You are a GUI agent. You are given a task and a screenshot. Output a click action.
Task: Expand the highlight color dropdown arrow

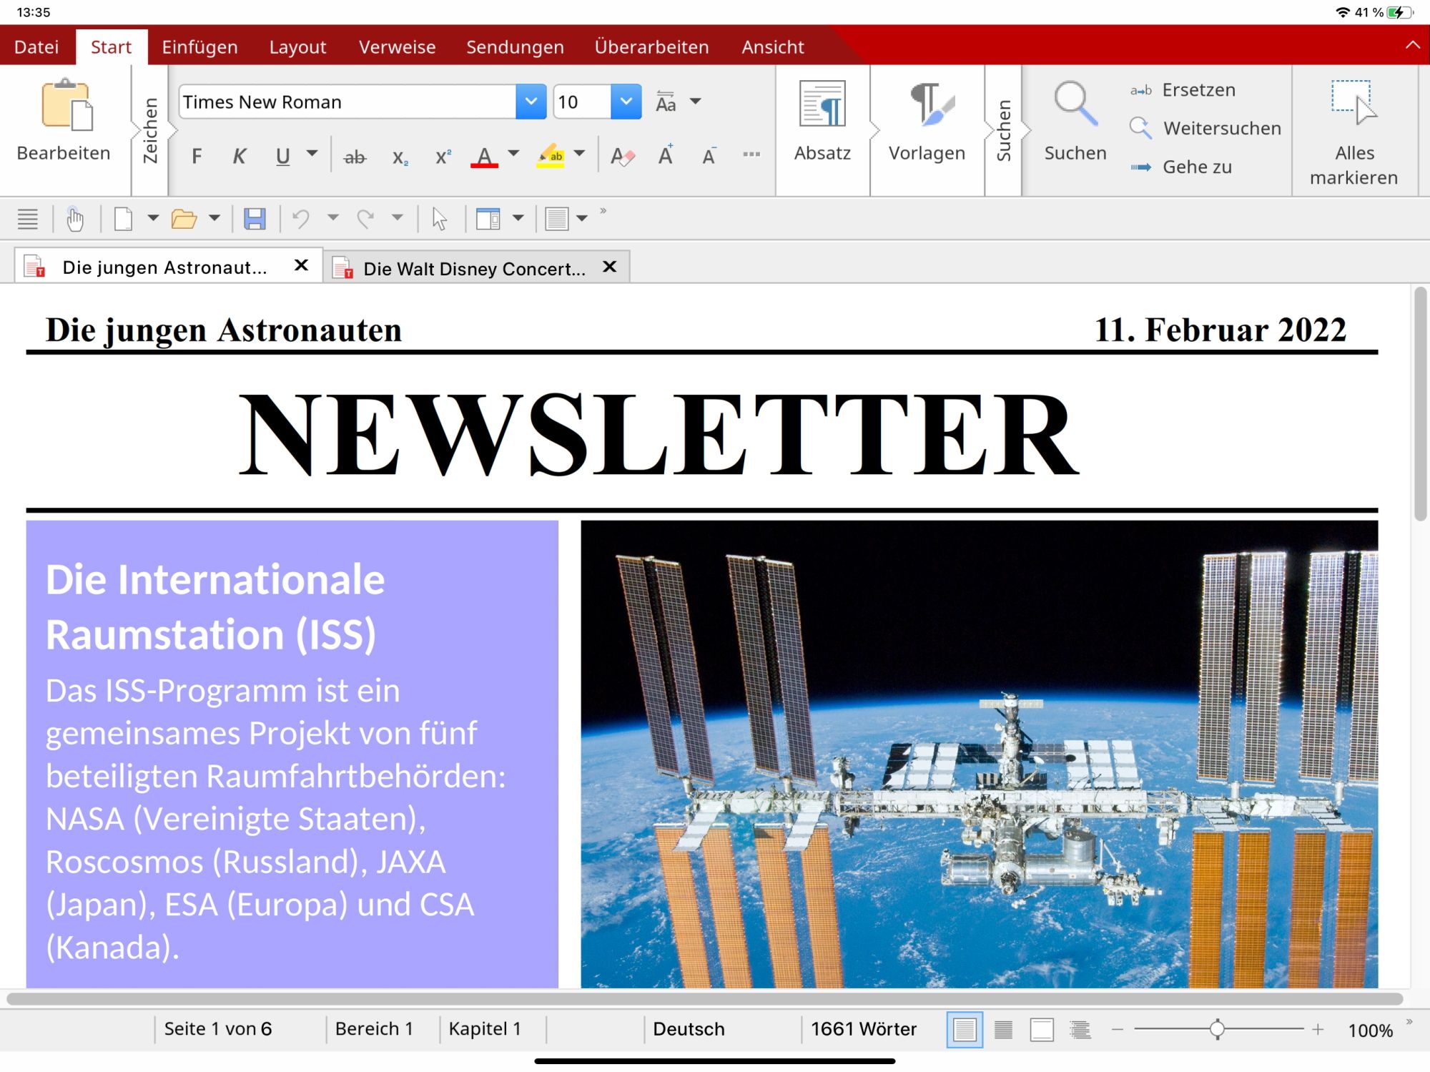[580, 153]
